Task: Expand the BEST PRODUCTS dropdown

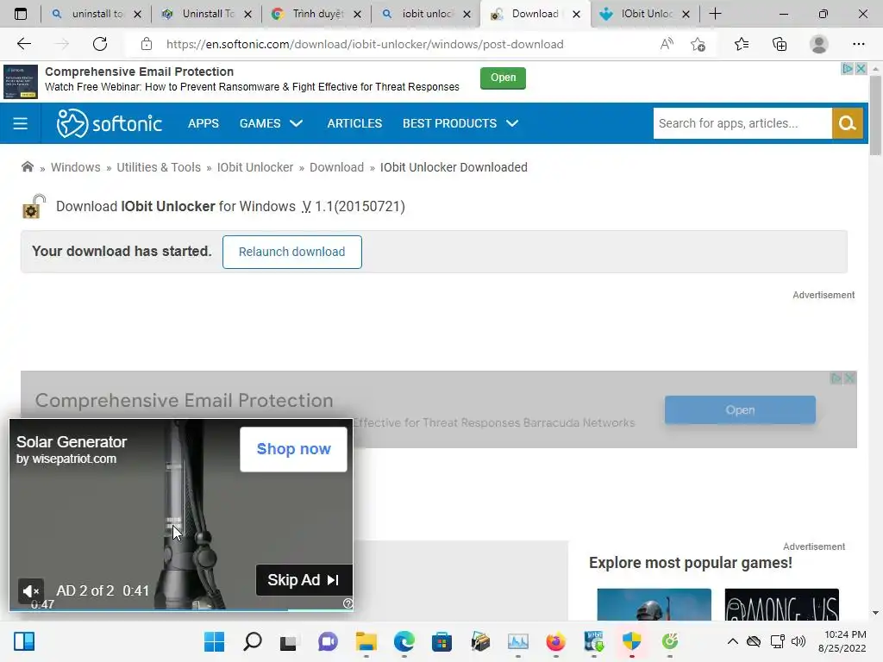Action: 460,123
